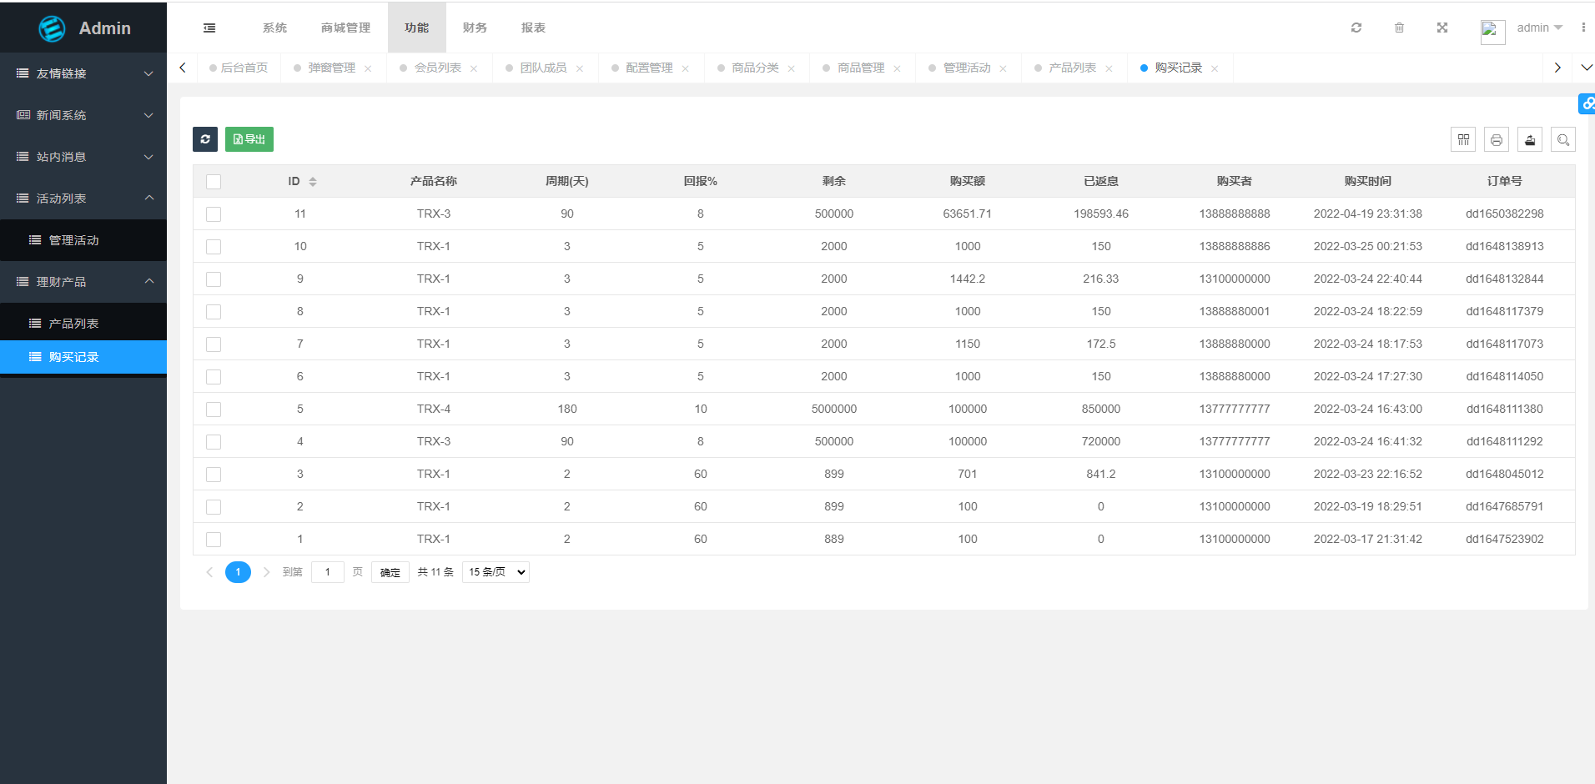The width and height of the screenshot is (1595, 784).
Task: Click the trash icon in the top header
Action: point(1400,27)
